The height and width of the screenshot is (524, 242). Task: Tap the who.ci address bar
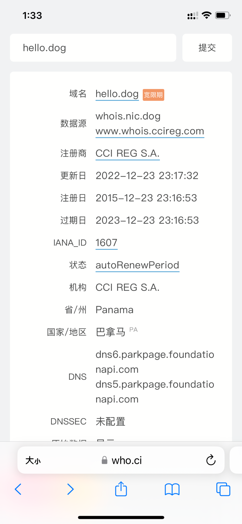coord(126,460)
